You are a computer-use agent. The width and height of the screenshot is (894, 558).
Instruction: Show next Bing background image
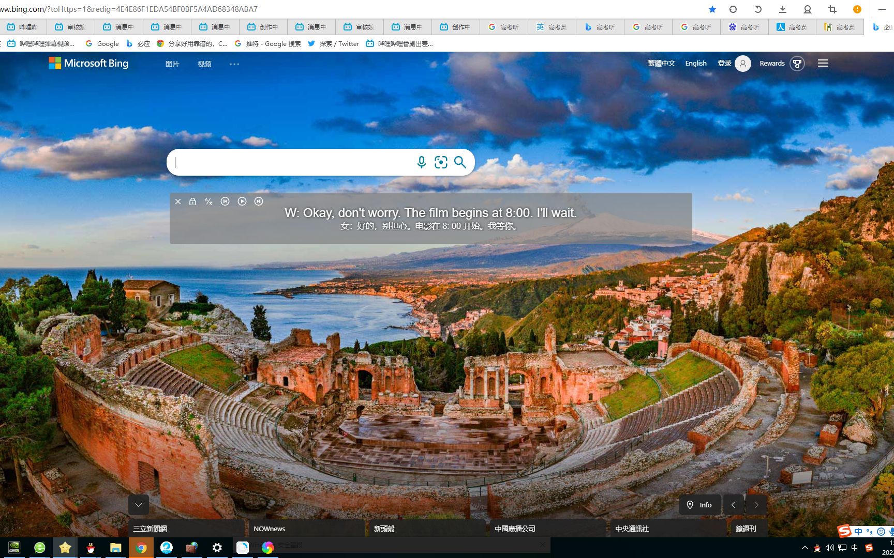point(756,505)
